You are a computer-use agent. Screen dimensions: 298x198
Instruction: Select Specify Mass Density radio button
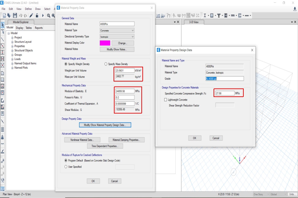[106, 64]
